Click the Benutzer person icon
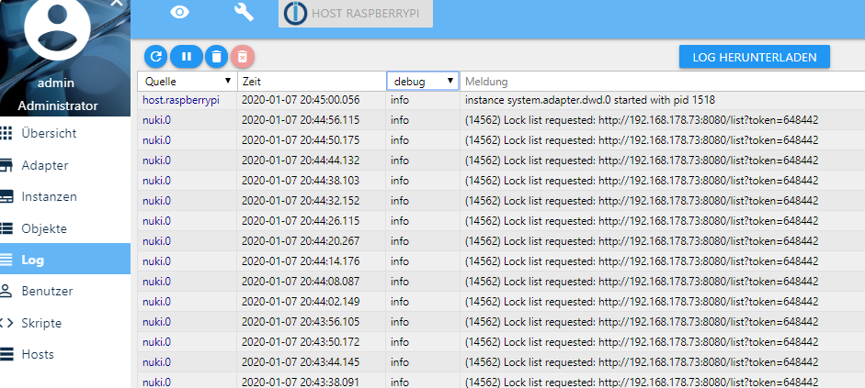This screenshot has height=388, width=865. click(x=5, y=291)
